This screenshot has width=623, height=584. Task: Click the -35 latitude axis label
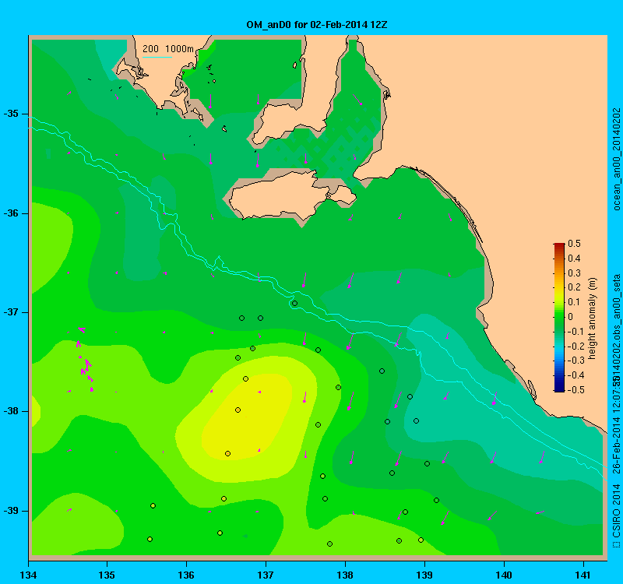click(x=11, y=114)
